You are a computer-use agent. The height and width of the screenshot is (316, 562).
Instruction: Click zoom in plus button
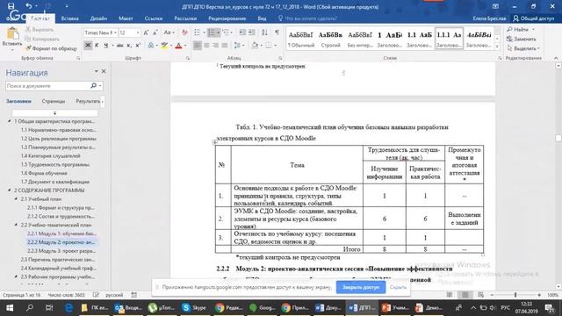pos(539,295)
